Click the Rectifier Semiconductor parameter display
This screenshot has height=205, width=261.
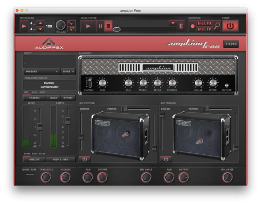49,85
